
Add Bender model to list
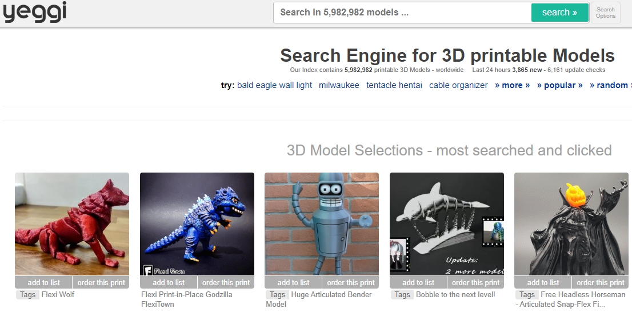tap(293, 283)
